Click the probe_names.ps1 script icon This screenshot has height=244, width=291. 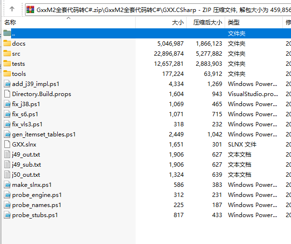(x=7, y=205)
